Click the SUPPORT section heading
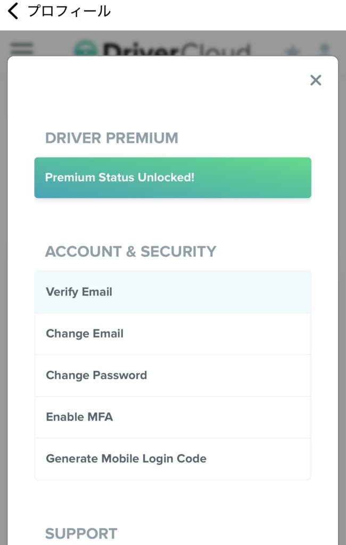This screenshot has width=346, height=545. tap(81, 533)
